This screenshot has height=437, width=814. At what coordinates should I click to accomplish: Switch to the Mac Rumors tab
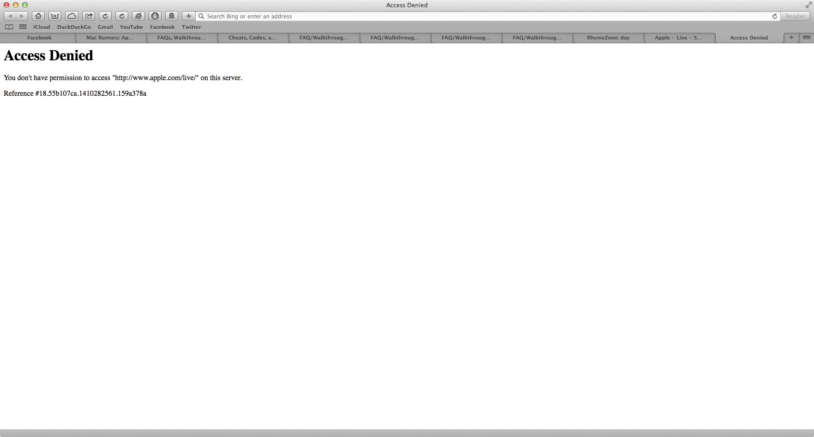pyautogui.click(x=111, y=38)
